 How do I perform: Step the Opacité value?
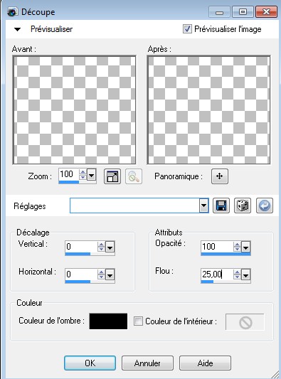(x=237, y=247)
